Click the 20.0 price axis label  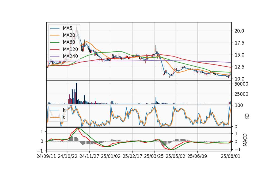pyautogui.click(x=239, y=31)
